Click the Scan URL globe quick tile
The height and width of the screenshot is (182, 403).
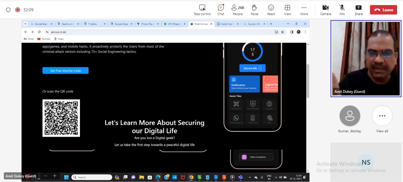click(269, 105)
